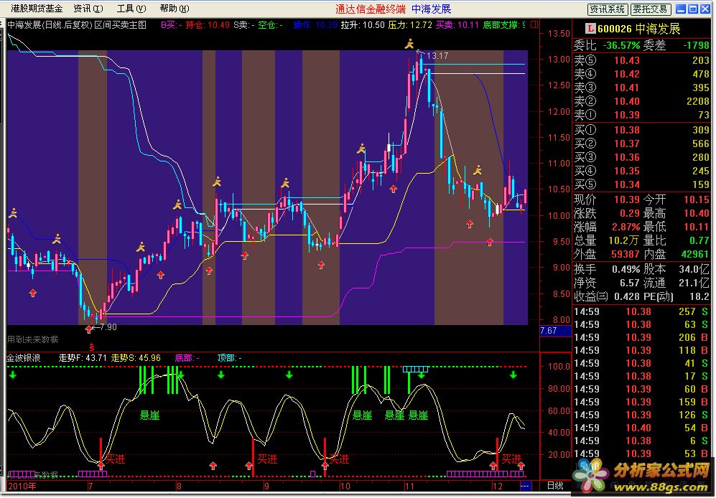Viewport: 716px width, 498px height.
Task: Click the green down arrow at sub-chart start
Action: (13, 375)
